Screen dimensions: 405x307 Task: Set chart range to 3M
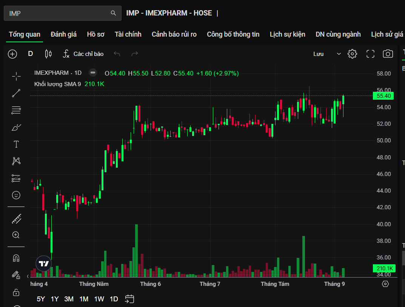coord(69,299)
